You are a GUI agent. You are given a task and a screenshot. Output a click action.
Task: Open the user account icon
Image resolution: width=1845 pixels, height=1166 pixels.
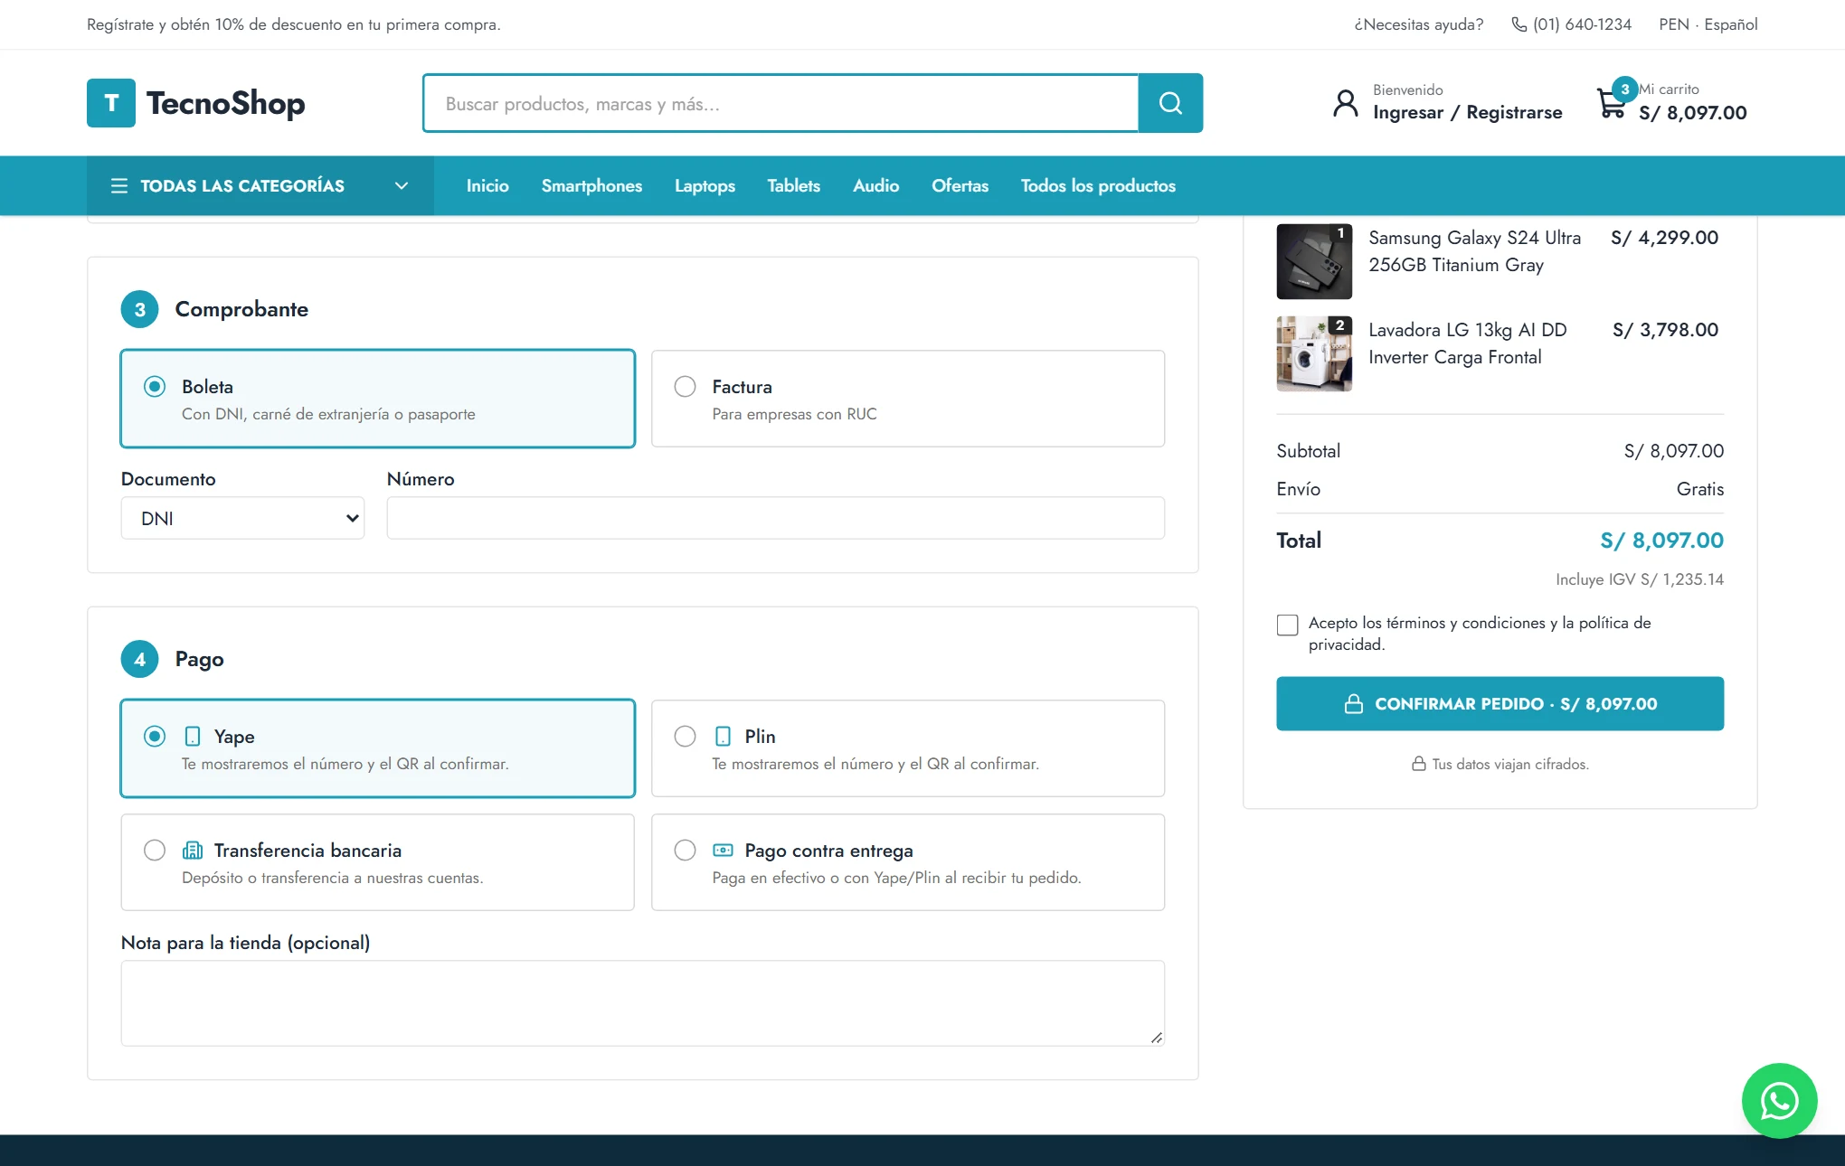coord(1346,103)
